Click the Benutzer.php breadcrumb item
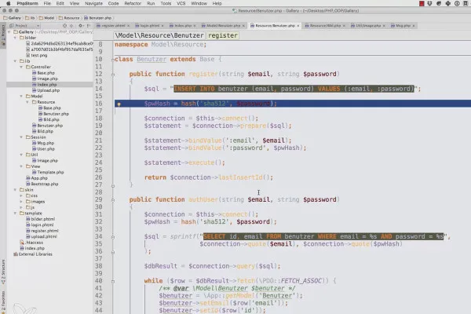This screenshot has width=471, height=314. [97, 18]
